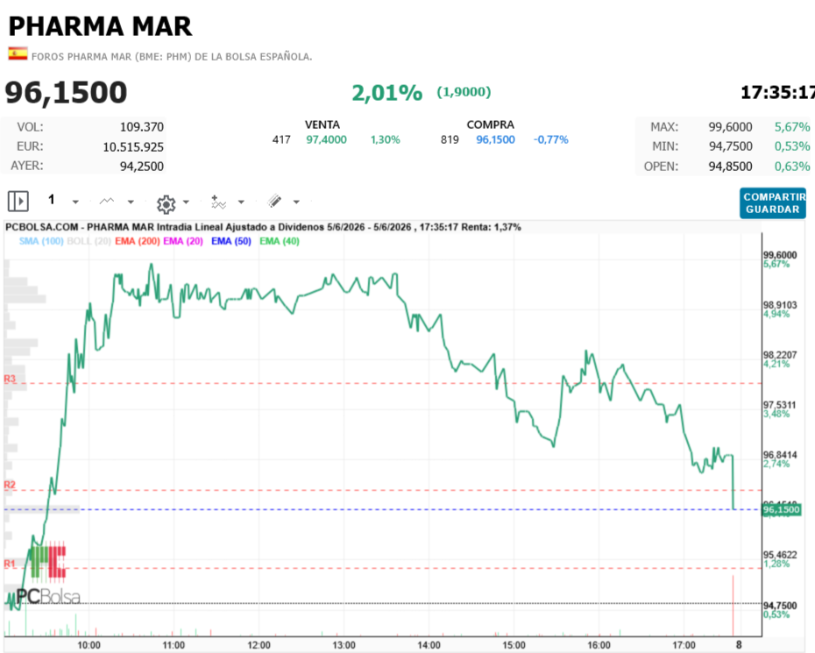The height and width of the screenshot is (653, 815).
Task: Click the COMPRA percentage -0,77%
Action: [551, 140]
